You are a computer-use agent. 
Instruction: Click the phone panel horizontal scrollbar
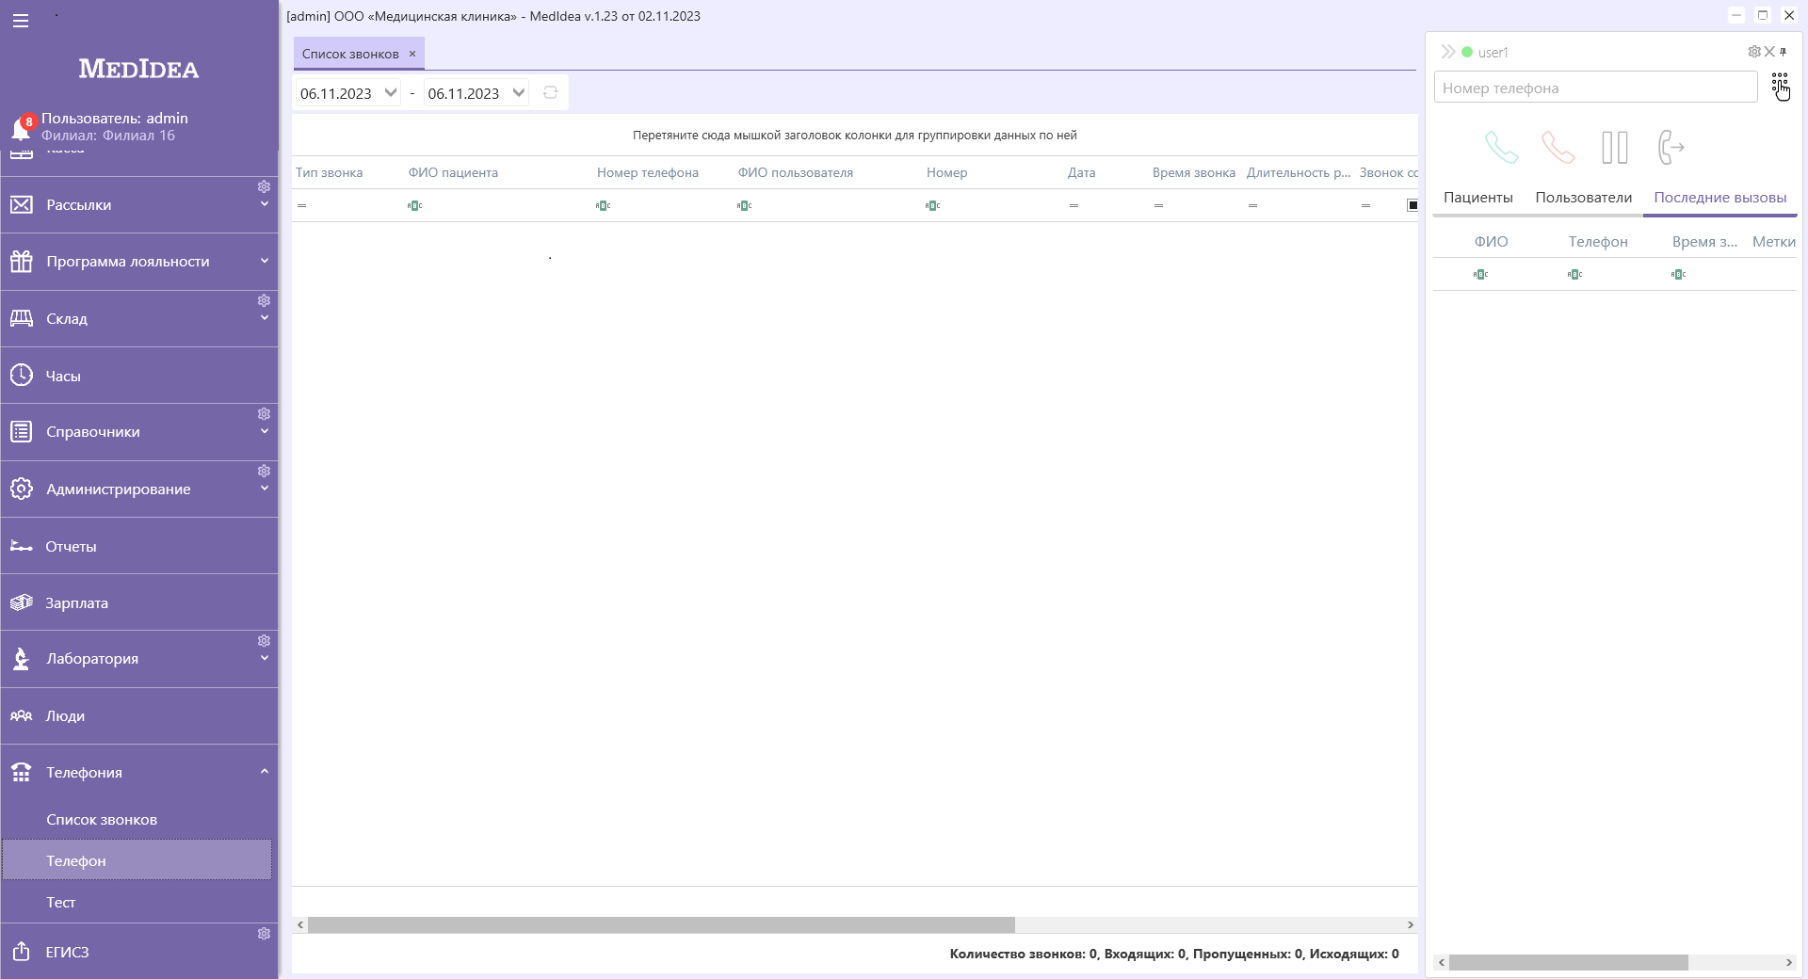[x=1568, y=963]
